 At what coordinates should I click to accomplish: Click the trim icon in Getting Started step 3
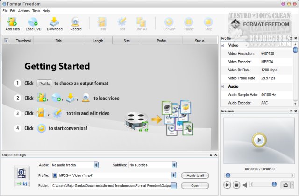tap(41, 113)
